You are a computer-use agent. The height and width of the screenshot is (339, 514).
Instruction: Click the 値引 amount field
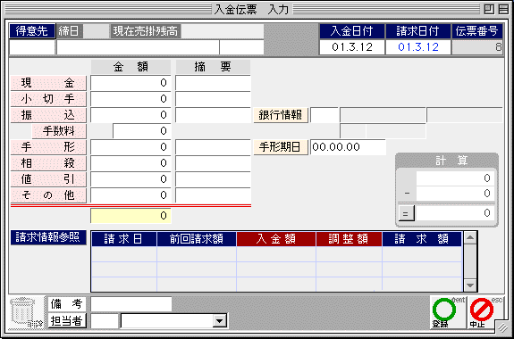pos(131,179)
